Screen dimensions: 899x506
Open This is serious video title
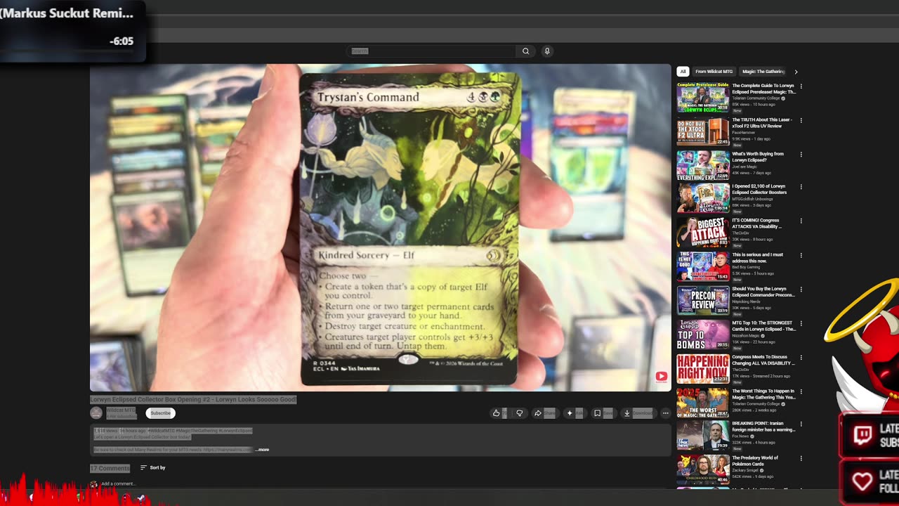point(758,258)
